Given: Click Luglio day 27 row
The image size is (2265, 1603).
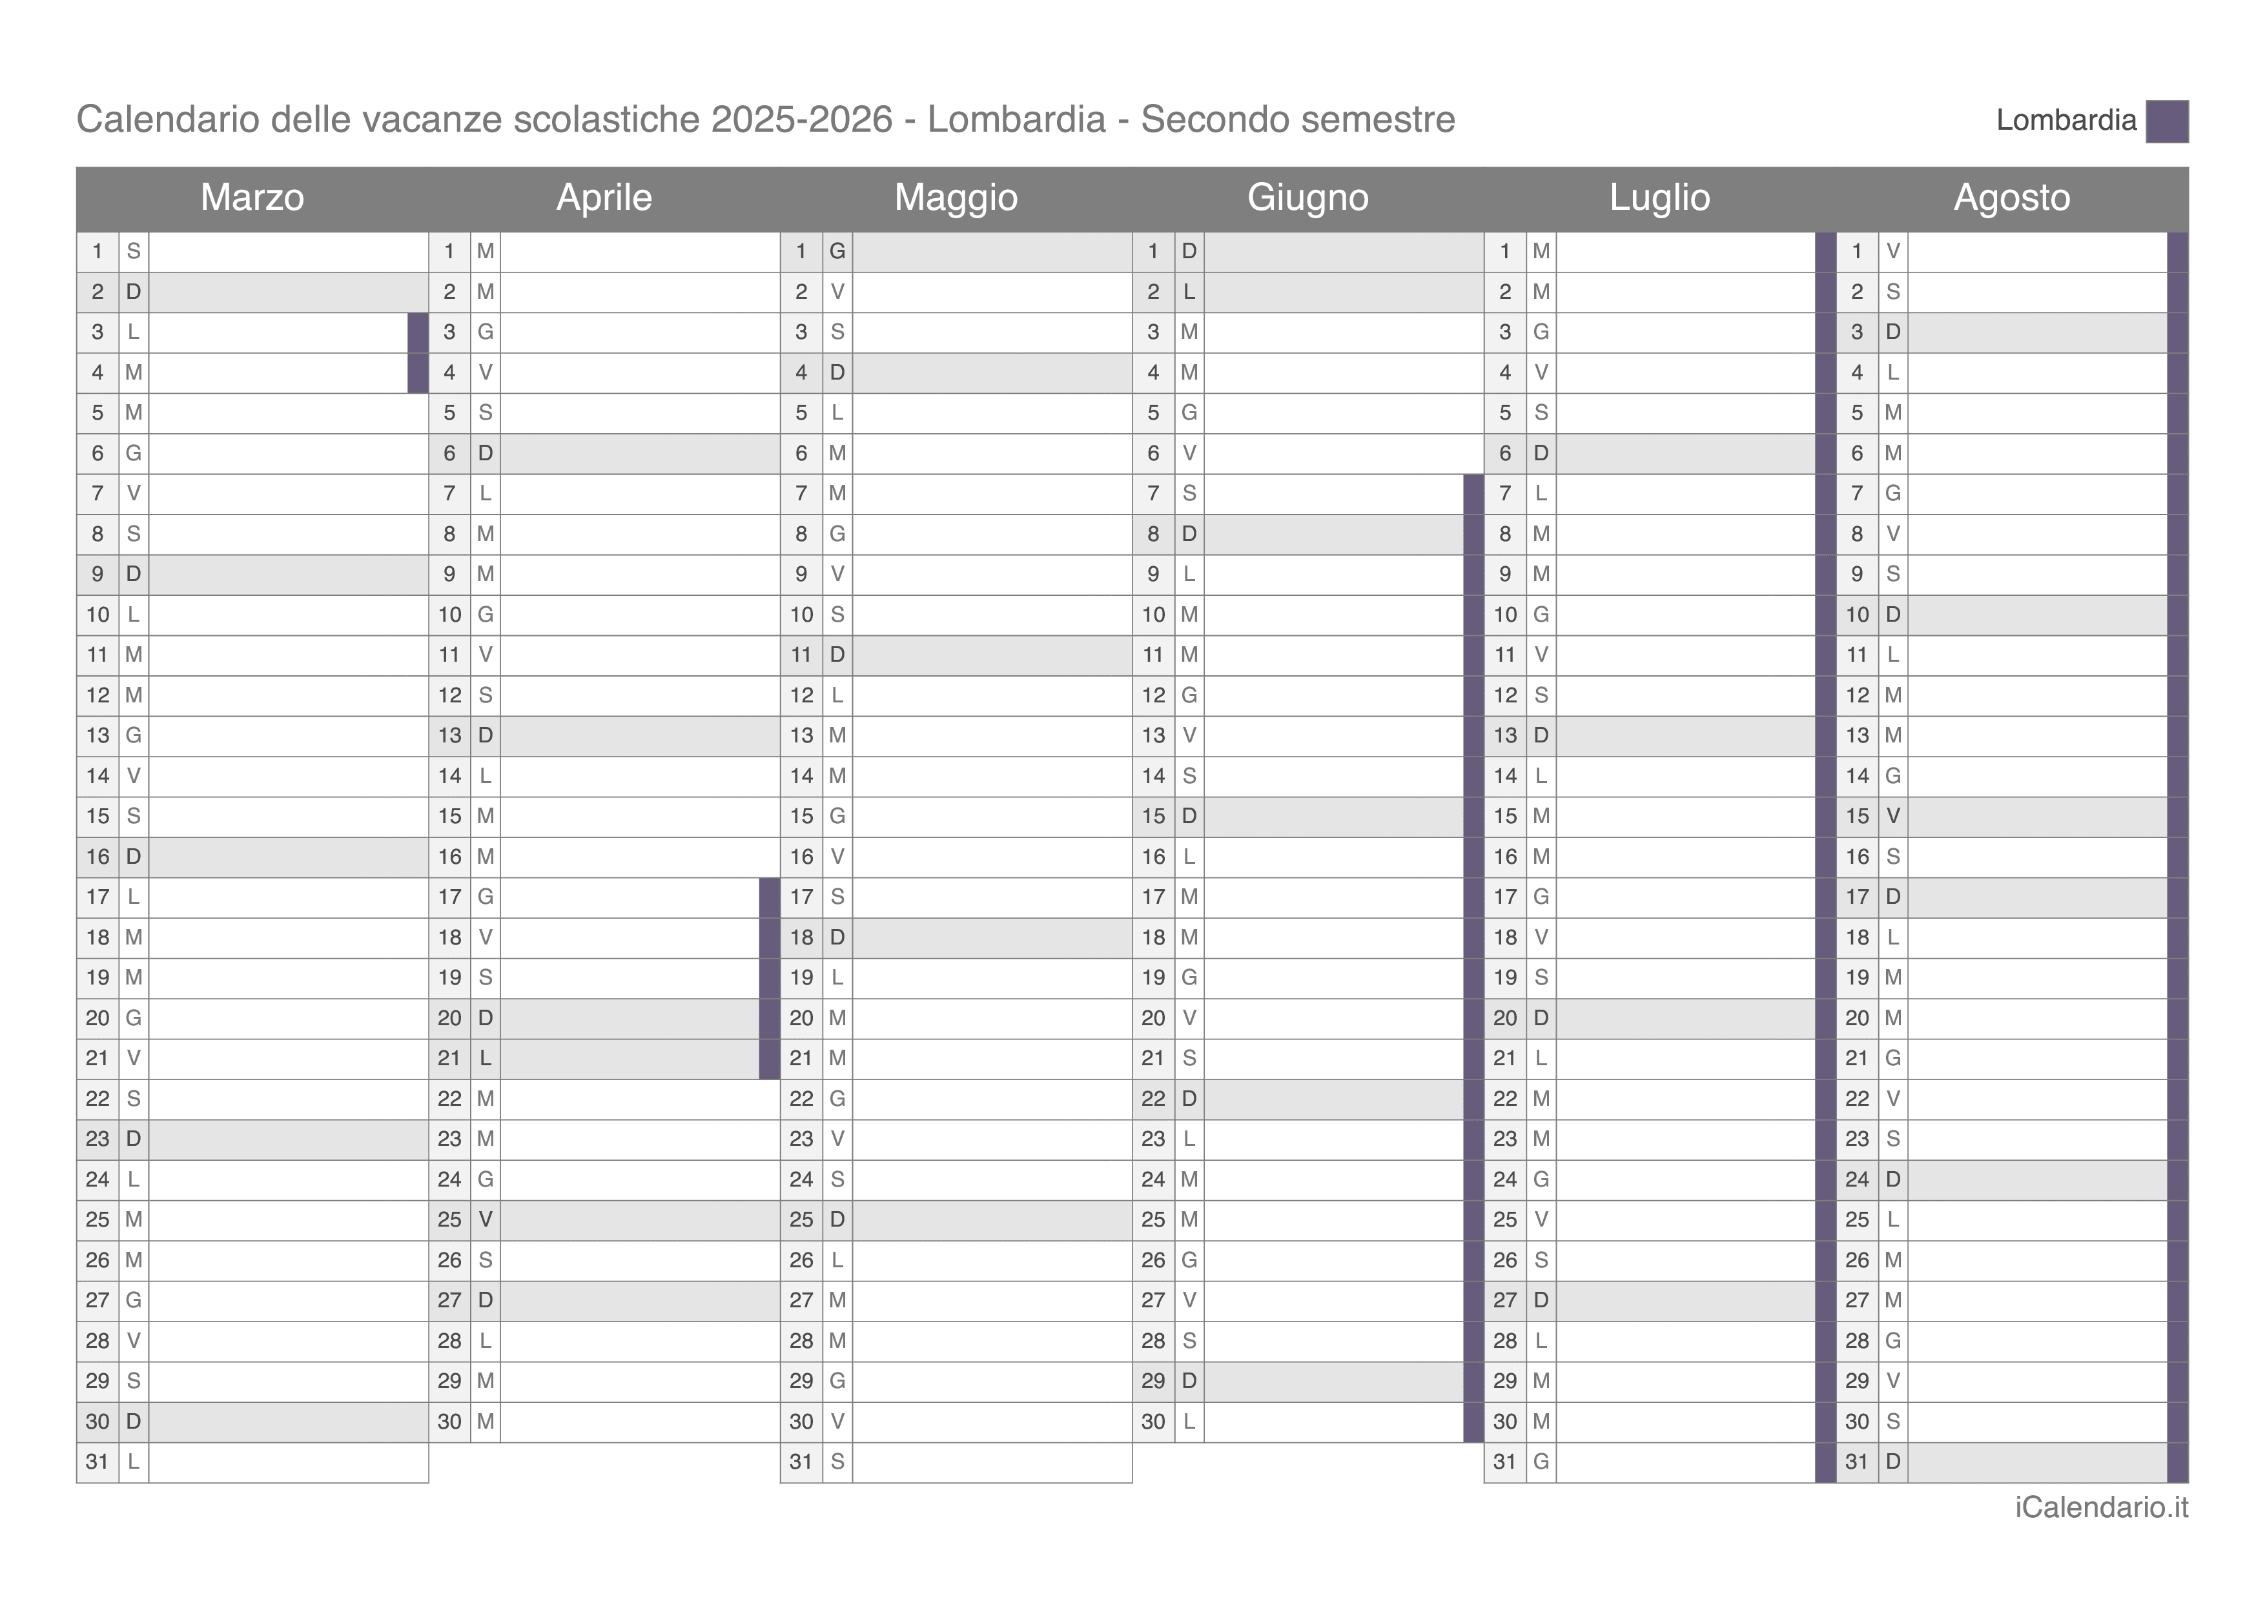Looking at the screenshot, I should pyautogui.click(x=1660, y=1301).
